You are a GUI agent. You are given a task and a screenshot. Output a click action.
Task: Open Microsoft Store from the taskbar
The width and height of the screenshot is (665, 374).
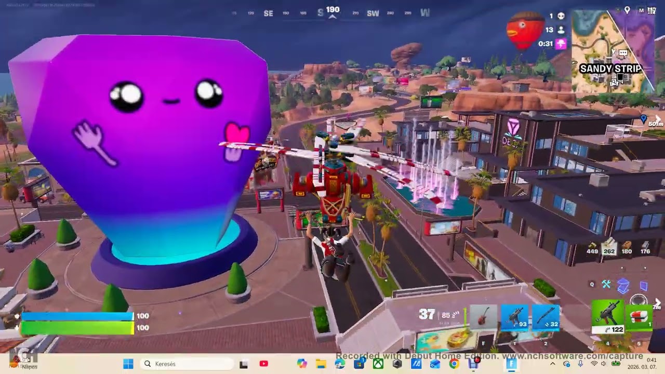point(359,364)
